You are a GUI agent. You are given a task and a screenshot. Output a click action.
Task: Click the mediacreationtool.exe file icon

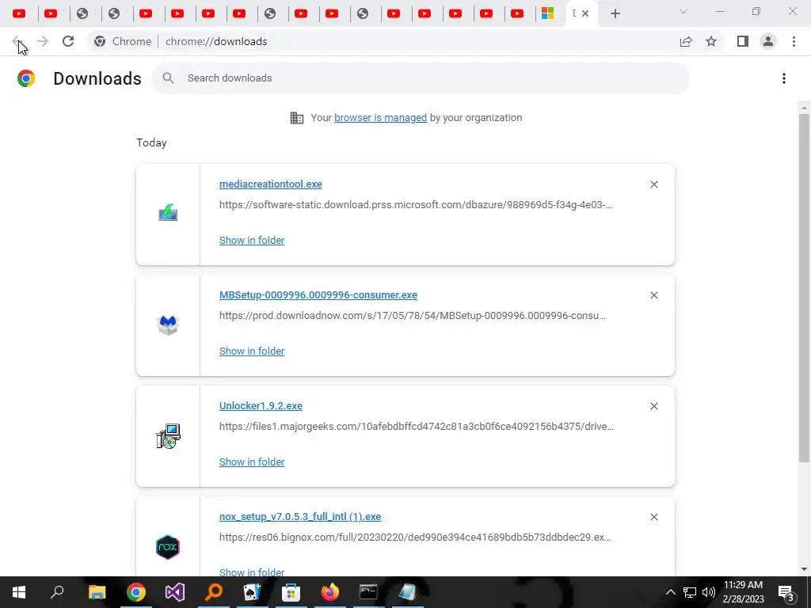(x=168, y=212)
